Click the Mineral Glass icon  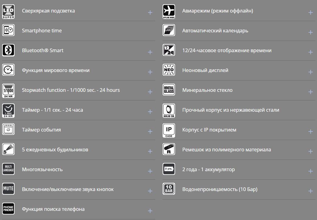coord(169,90)
